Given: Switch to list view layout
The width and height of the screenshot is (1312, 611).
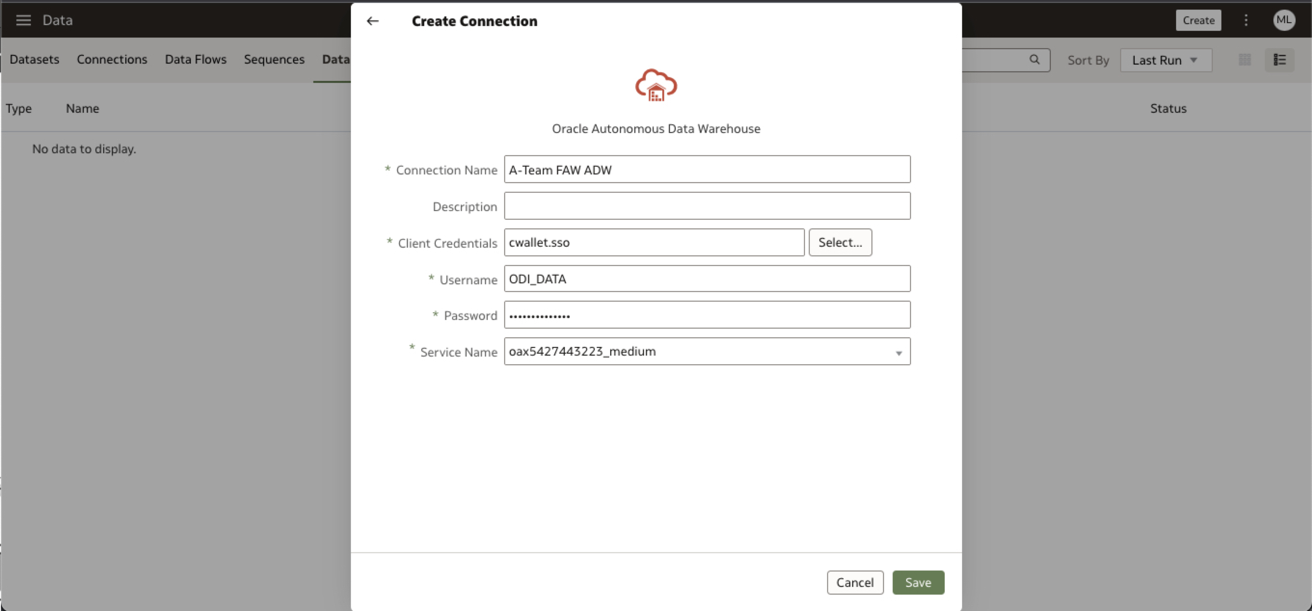Looking at the screenshot, I should click(1279, 60).
